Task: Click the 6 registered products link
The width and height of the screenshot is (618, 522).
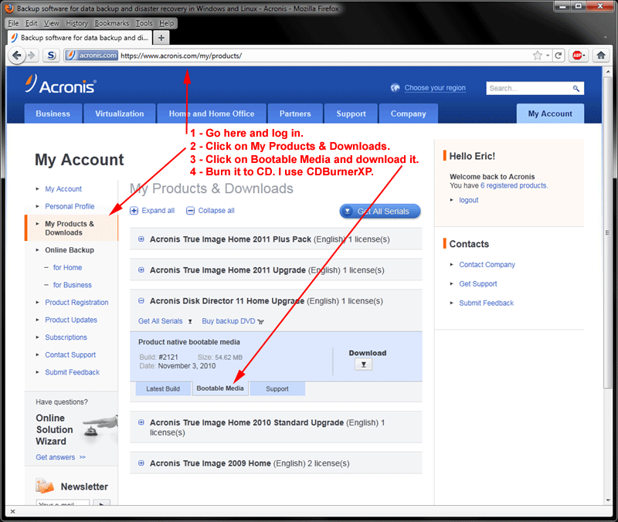Action: click(514, 185)
